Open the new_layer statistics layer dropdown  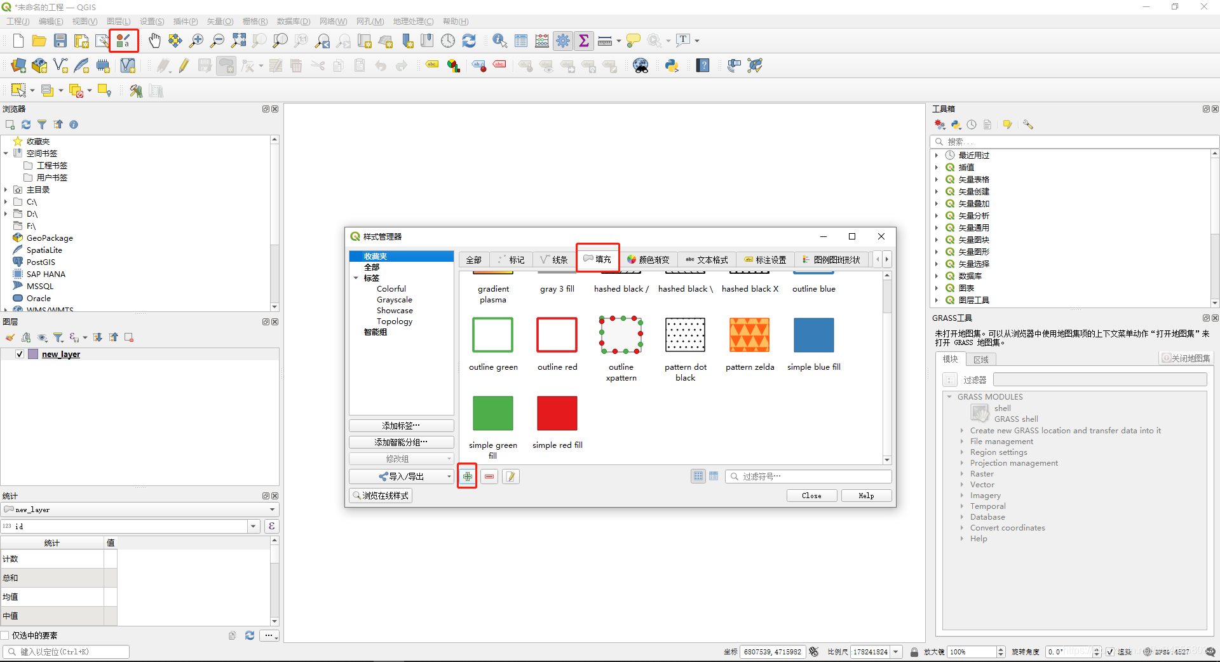point(140,510)
